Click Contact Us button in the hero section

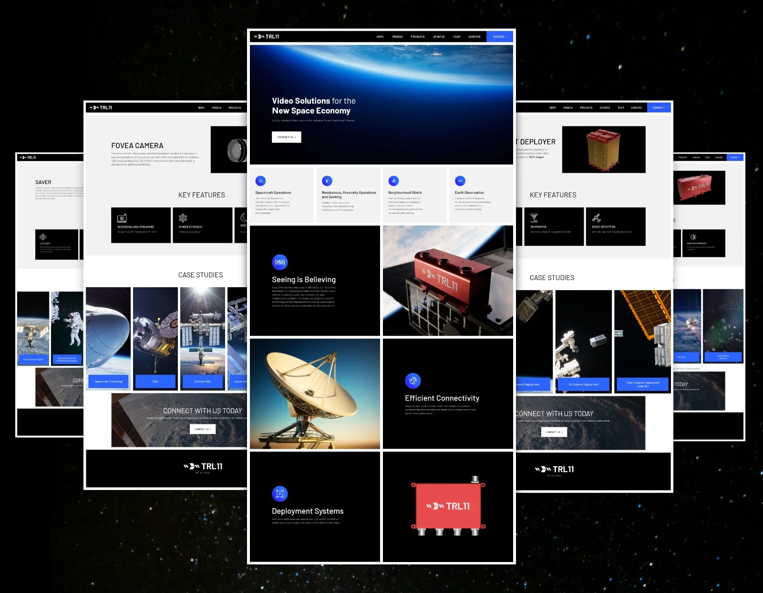tap(287, 137)
